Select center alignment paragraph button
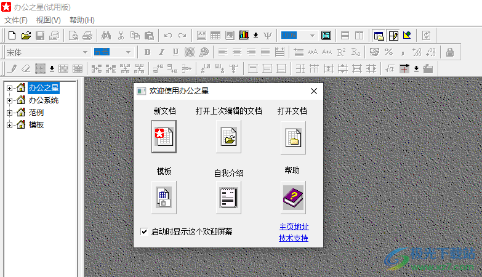The image size is (482, 277). click(237, 52)
